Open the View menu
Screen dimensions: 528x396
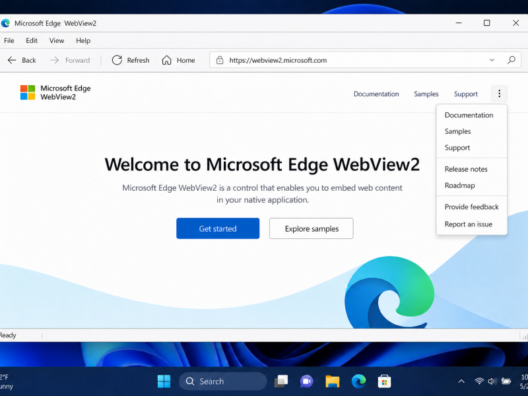pyautogui.click(x=57, y=41)
